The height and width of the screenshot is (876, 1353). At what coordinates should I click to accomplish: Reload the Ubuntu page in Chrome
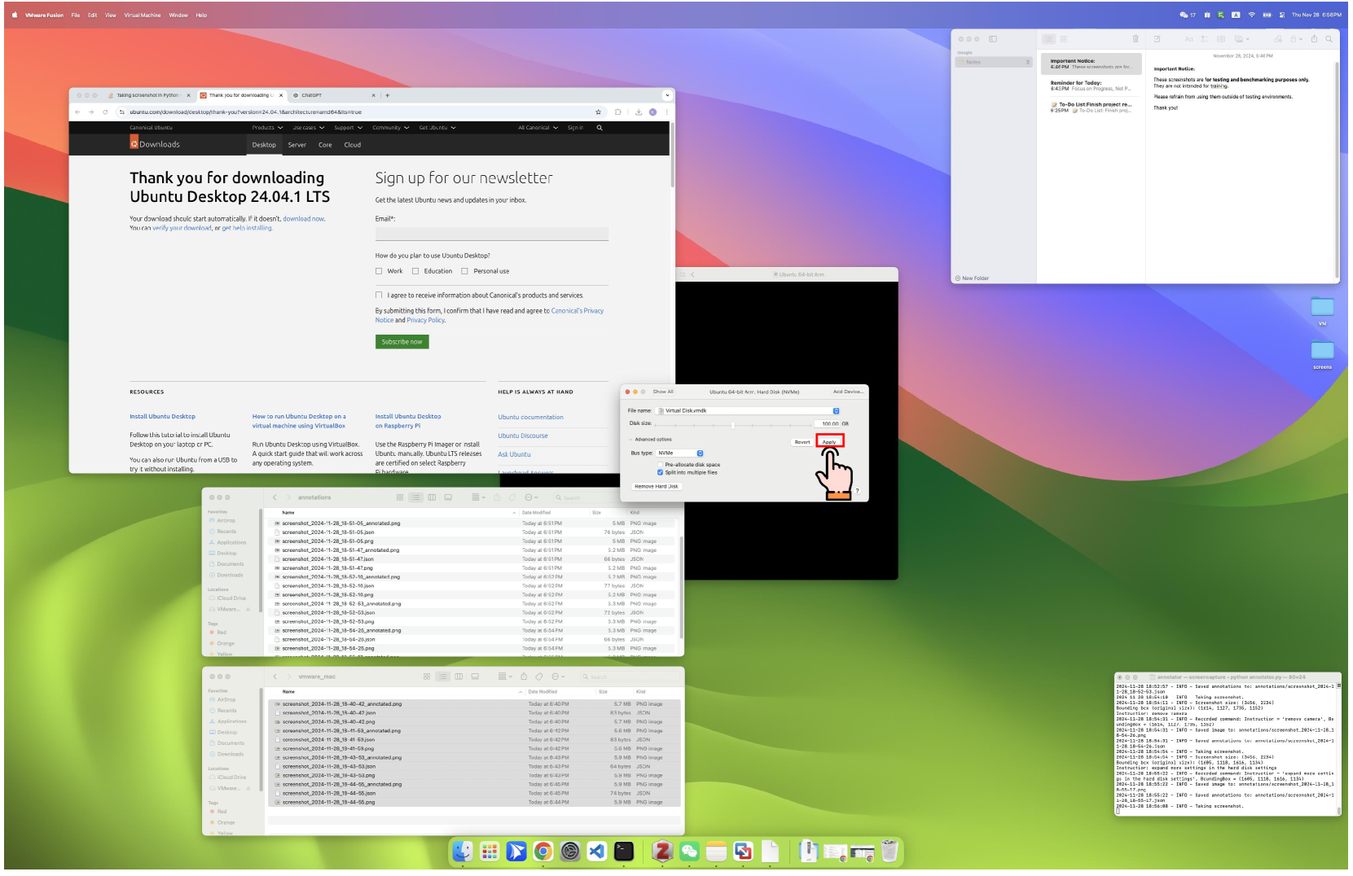click(105, 112)
